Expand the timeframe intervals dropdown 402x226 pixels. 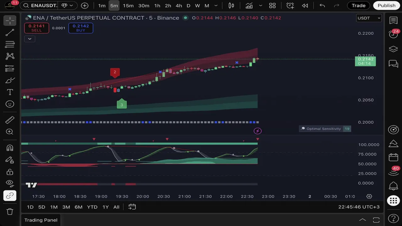coord(216,5)
